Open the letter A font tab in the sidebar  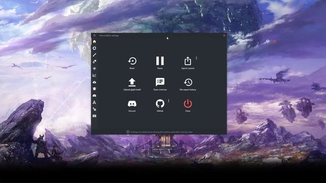click(94, 102)
